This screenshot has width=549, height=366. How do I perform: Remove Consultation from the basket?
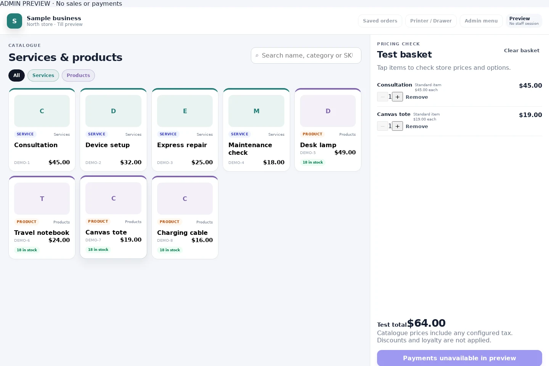(x=417, y=97)
